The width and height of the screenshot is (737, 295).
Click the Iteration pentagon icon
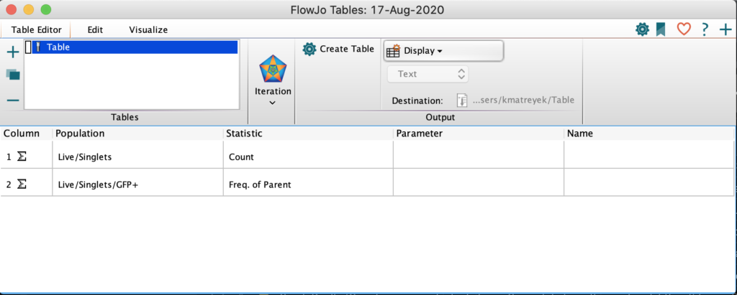273,70
